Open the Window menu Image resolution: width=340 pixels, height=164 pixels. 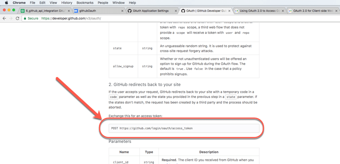click(x=119, y=3)
